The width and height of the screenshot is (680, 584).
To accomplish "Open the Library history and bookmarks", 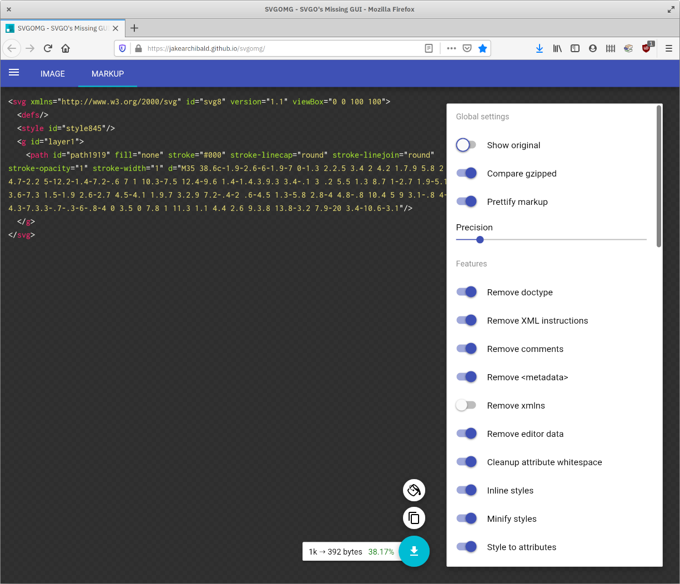I will coord(557,48).
